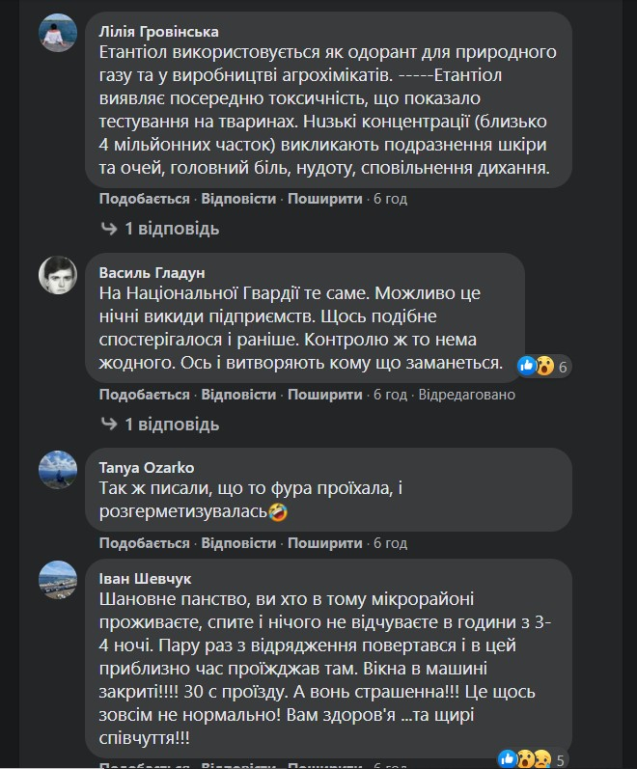637x769 pixels.
Task: View reactions on Василь Гладун's comment
Action: coord(545,366)
